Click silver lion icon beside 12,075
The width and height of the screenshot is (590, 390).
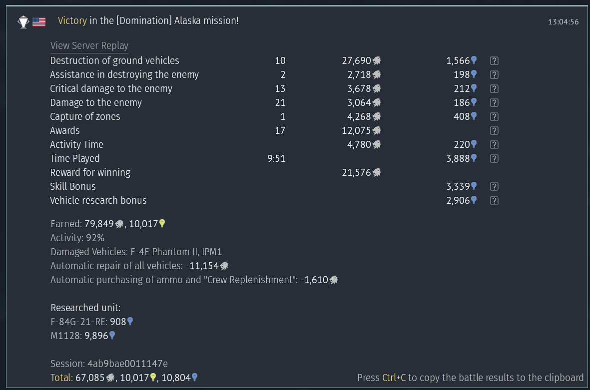click(x=377, y=130)
